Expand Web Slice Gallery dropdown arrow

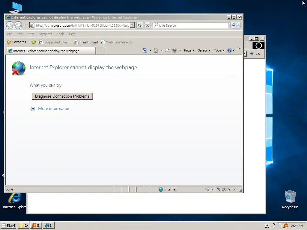tap(133, 42)
